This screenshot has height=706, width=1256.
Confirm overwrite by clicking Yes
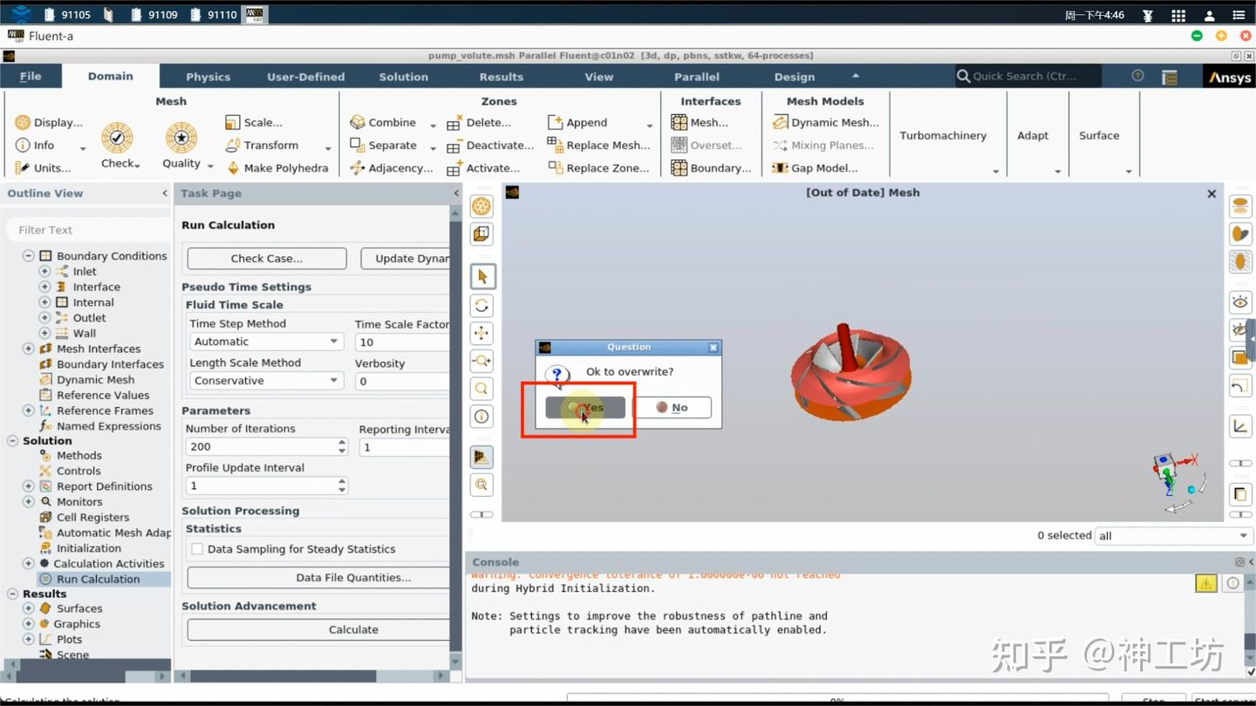(585, 408)
